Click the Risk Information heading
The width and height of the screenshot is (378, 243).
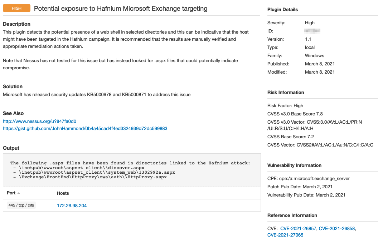(286, 93)
